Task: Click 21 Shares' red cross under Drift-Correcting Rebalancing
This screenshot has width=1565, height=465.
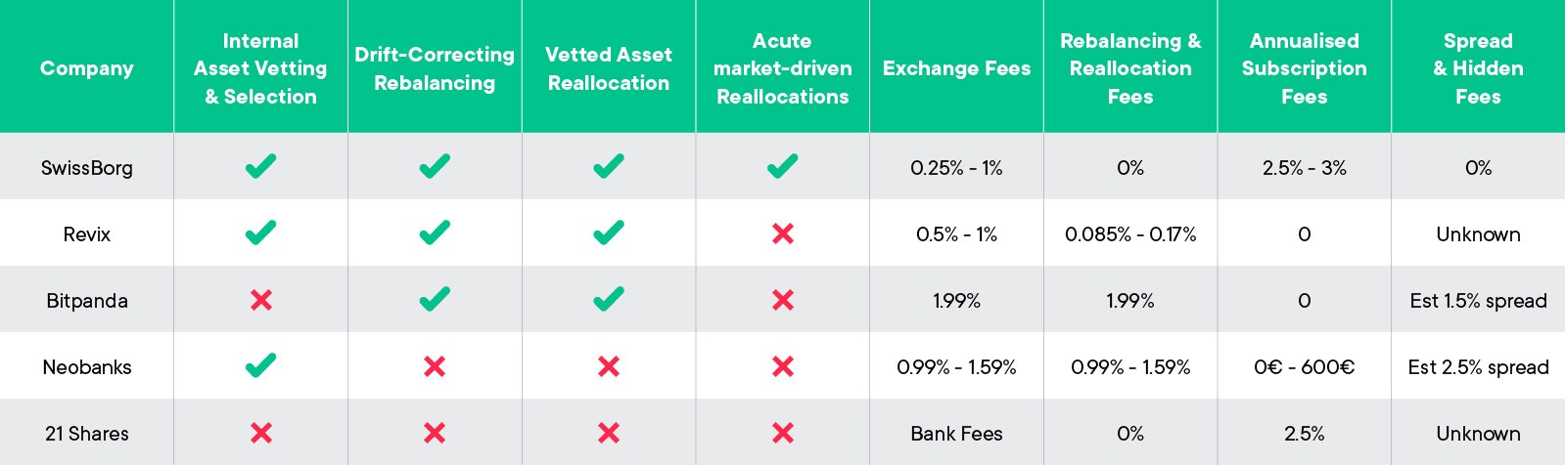Action: click(435, 433)
